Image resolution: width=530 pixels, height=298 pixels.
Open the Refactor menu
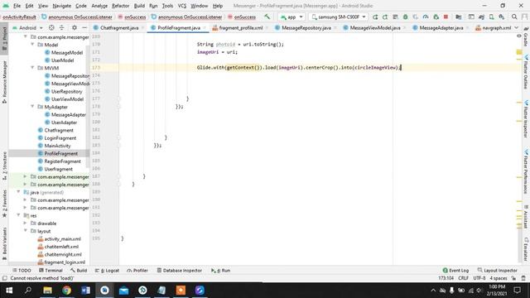[x=121, y=6]
